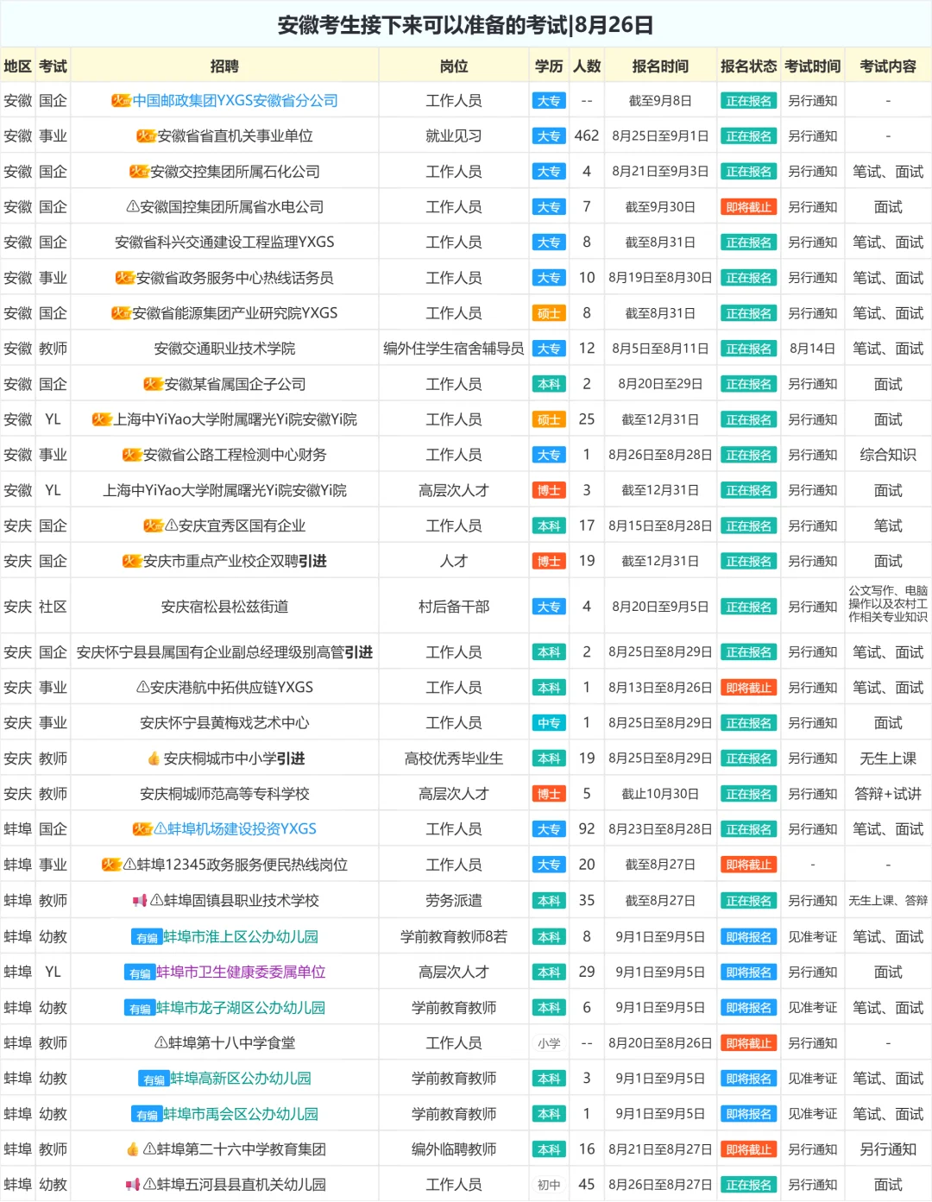This screenshot has height=1202, width=932.
Task: Click the 劳务派遣 position cell
Action: coord(454,901)
